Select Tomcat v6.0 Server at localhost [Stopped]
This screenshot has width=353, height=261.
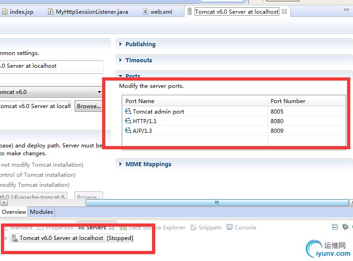pos(72,238)
